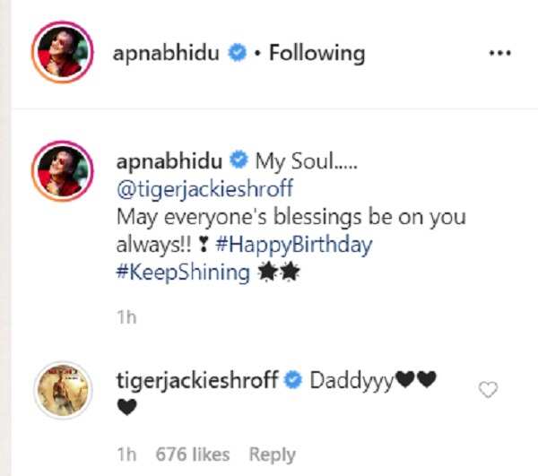
Task: Open the #KeepShining hashtag
Action: (x=183, y=273)
